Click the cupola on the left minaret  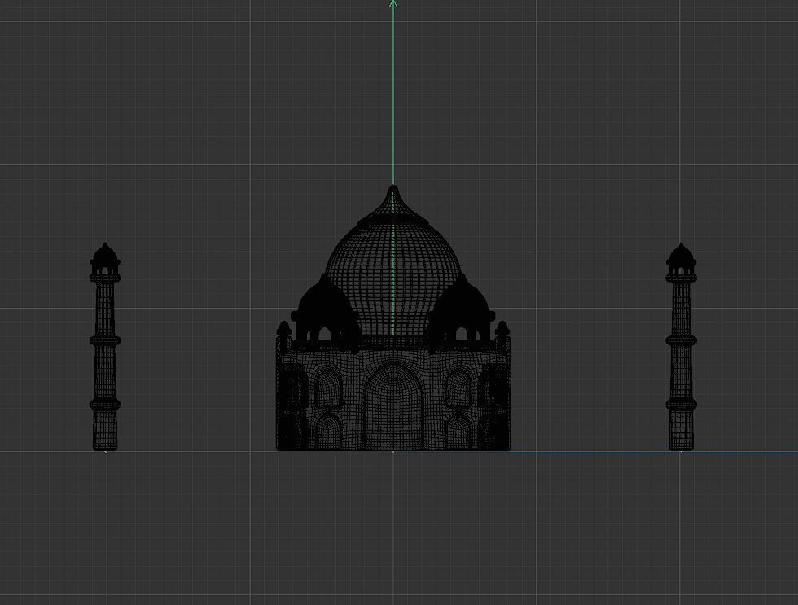coord(105,256)
